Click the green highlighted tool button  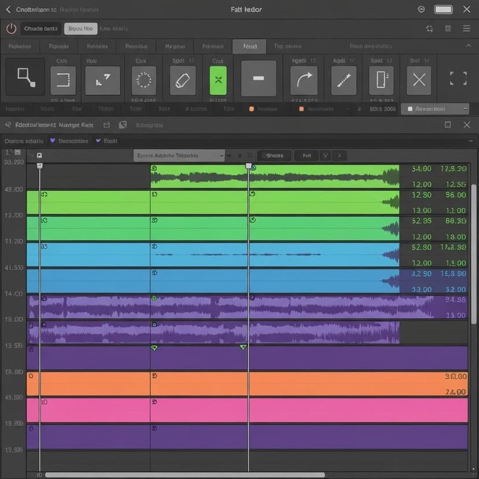[218, 80]
